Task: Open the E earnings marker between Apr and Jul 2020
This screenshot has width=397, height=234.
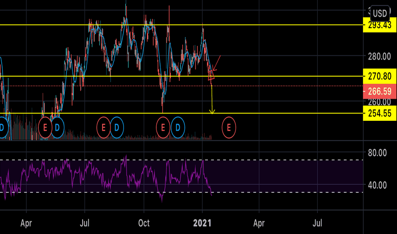Action: [x=45, y=128]
